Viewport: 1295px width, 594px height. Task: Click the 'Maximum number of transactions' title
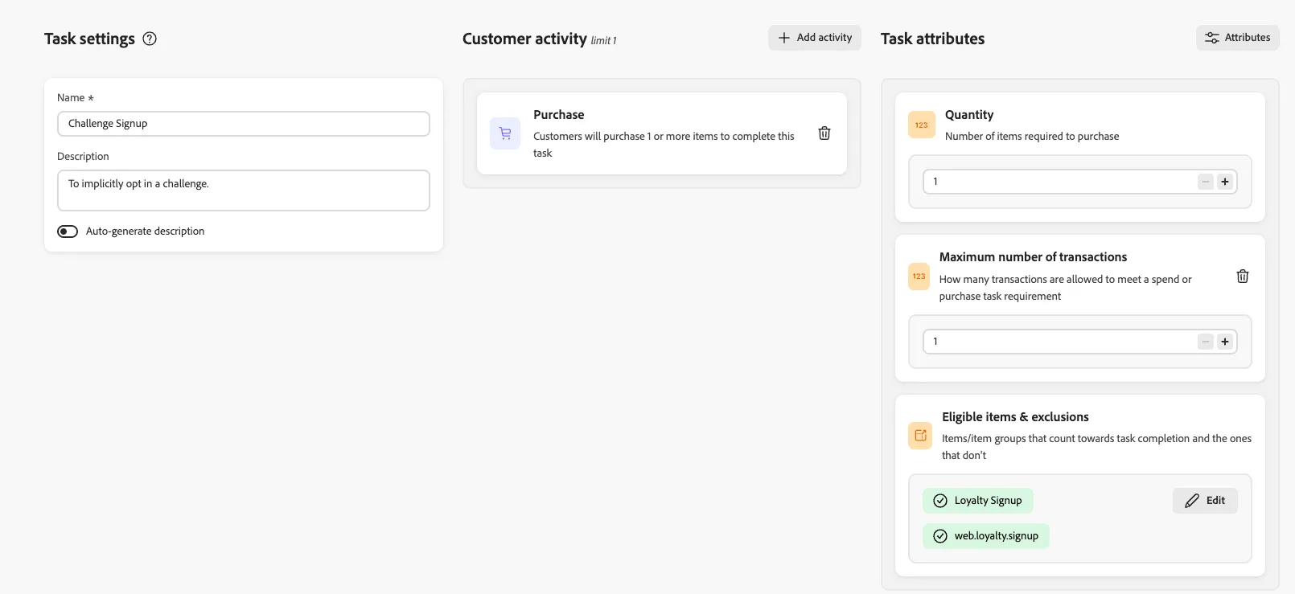point(1033,257)
